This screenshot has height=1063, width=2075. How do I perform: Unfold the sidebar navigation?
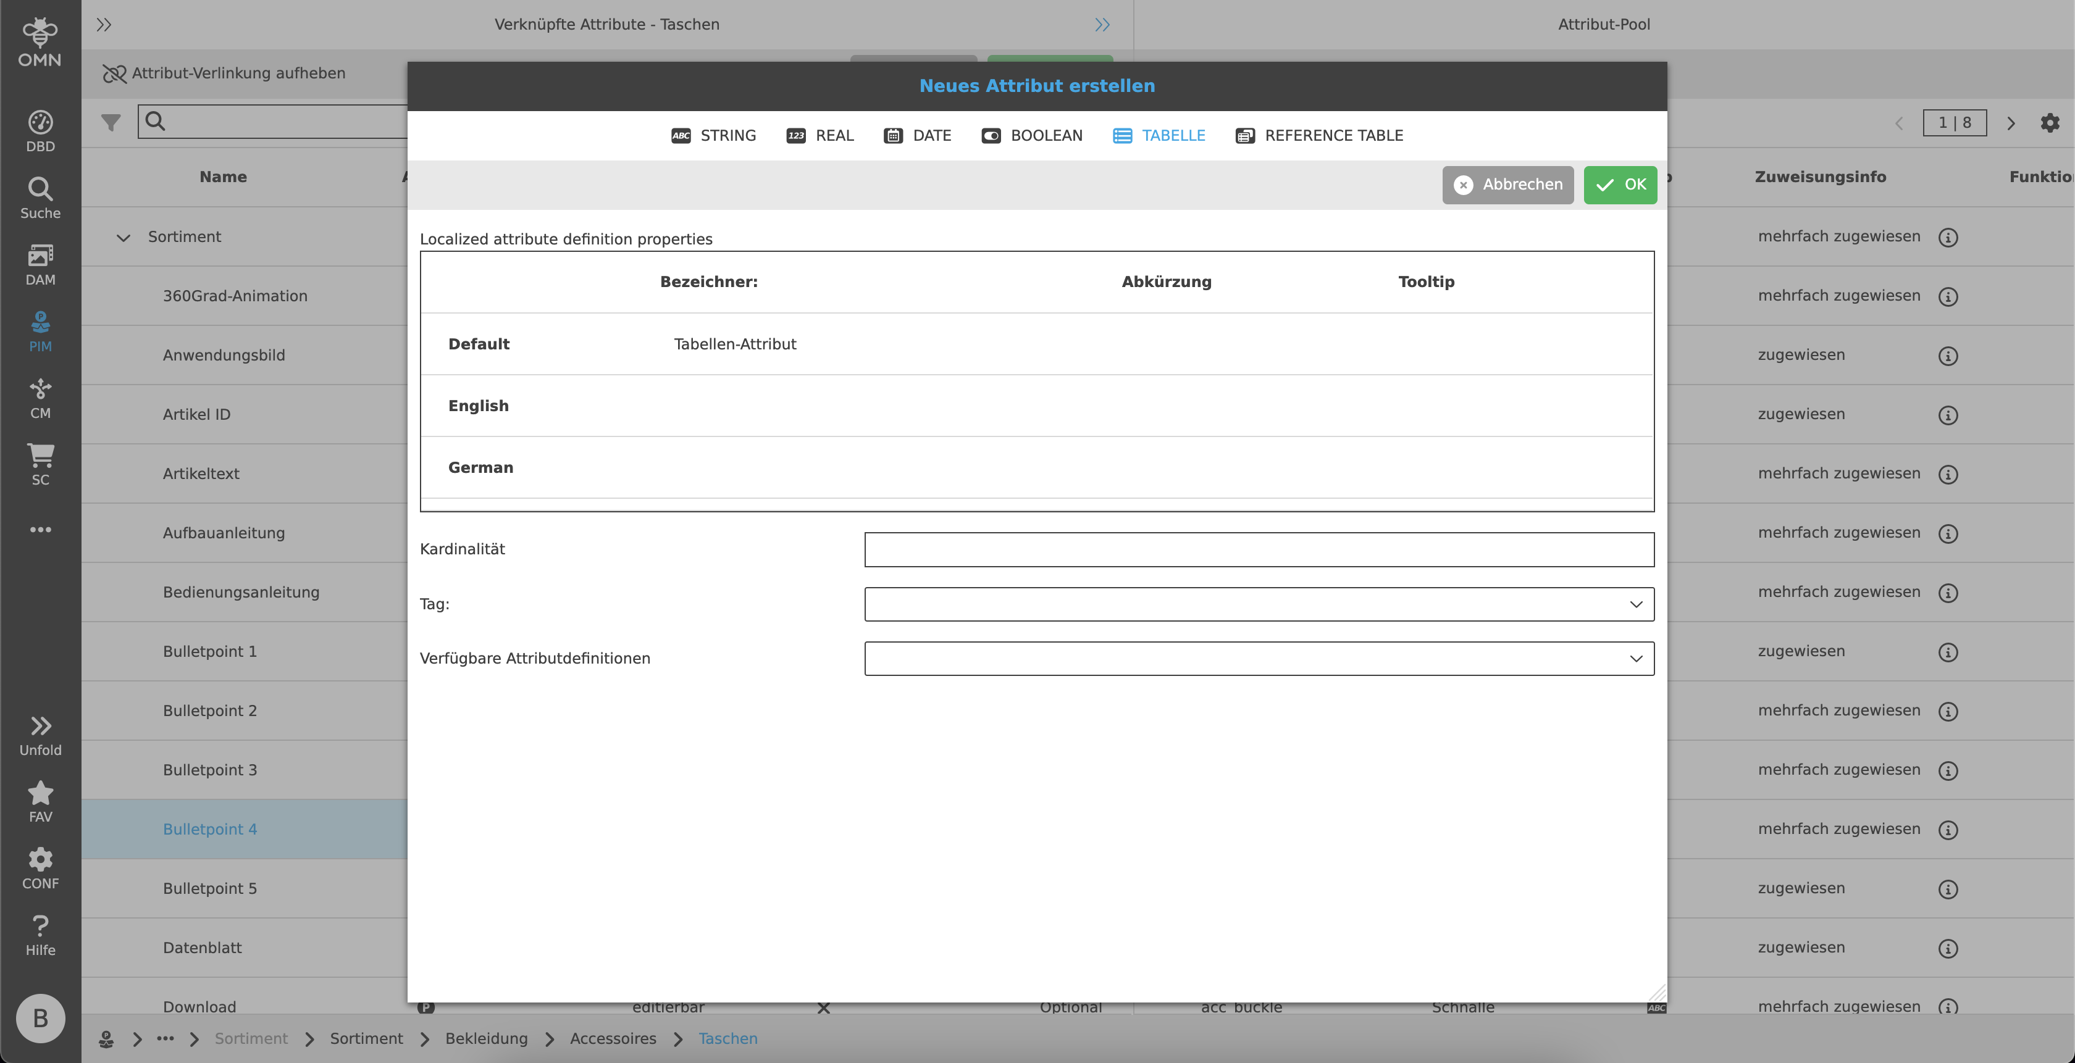(x=40, y=735)
